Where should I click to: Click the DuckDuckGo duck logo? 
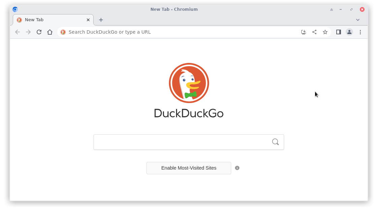189,83
